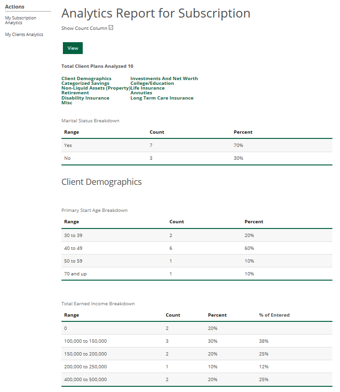Jump to Client Demographics section link

(x=87, y=79)
